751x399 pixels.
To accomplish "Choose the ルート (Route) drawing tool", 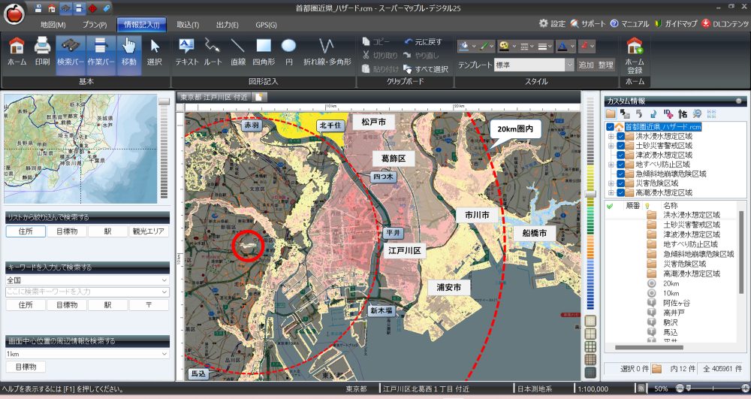I will click(x=213, y=52).
